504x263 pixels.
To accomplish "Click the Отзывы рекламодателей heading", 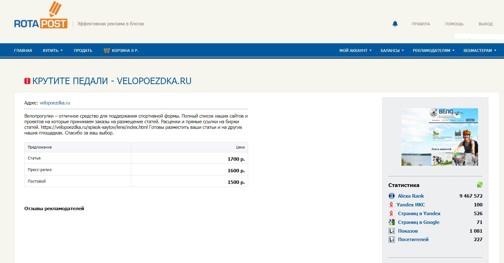I will 54,209.
